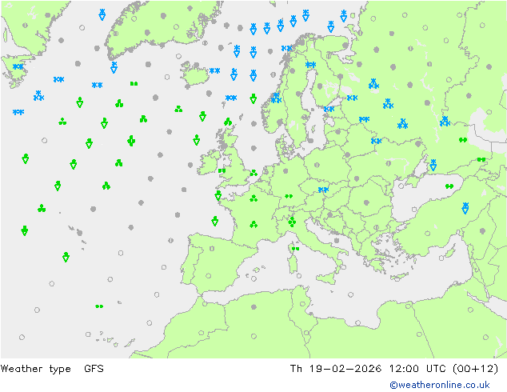Select the snow shower symbol off Greenland's southern tip
The height and width of the screenshot is (392, 507).
pyautogui.click(x=114, y=67)
